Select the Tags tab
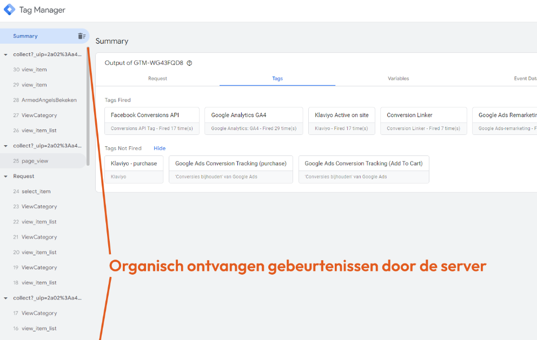This screenshot has height=340, width=537. click(x=277, y=78)
